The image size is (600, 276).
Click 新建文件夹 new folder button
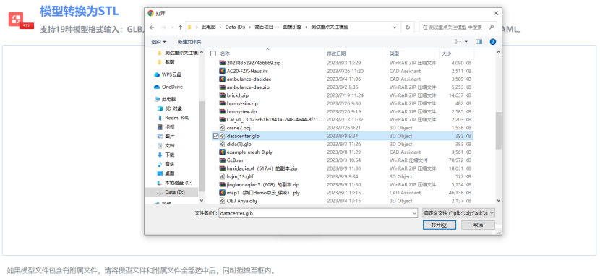189,42
